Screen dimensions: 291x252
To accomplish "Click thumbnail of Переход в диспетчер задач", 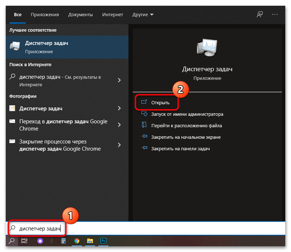I will (x=12, y=121).
